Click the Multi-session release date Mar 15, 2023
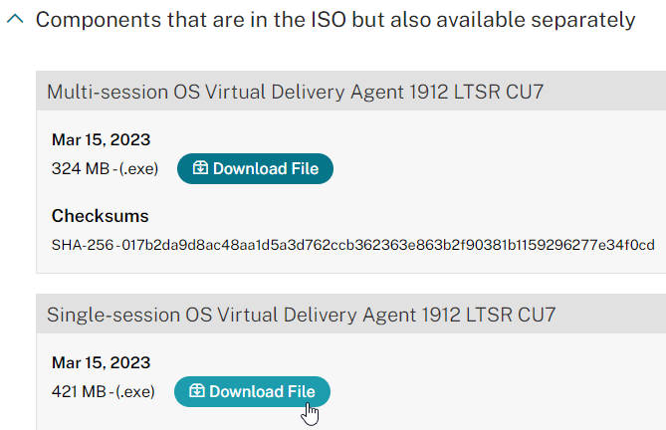666x430 pixels. coord(101,139)
